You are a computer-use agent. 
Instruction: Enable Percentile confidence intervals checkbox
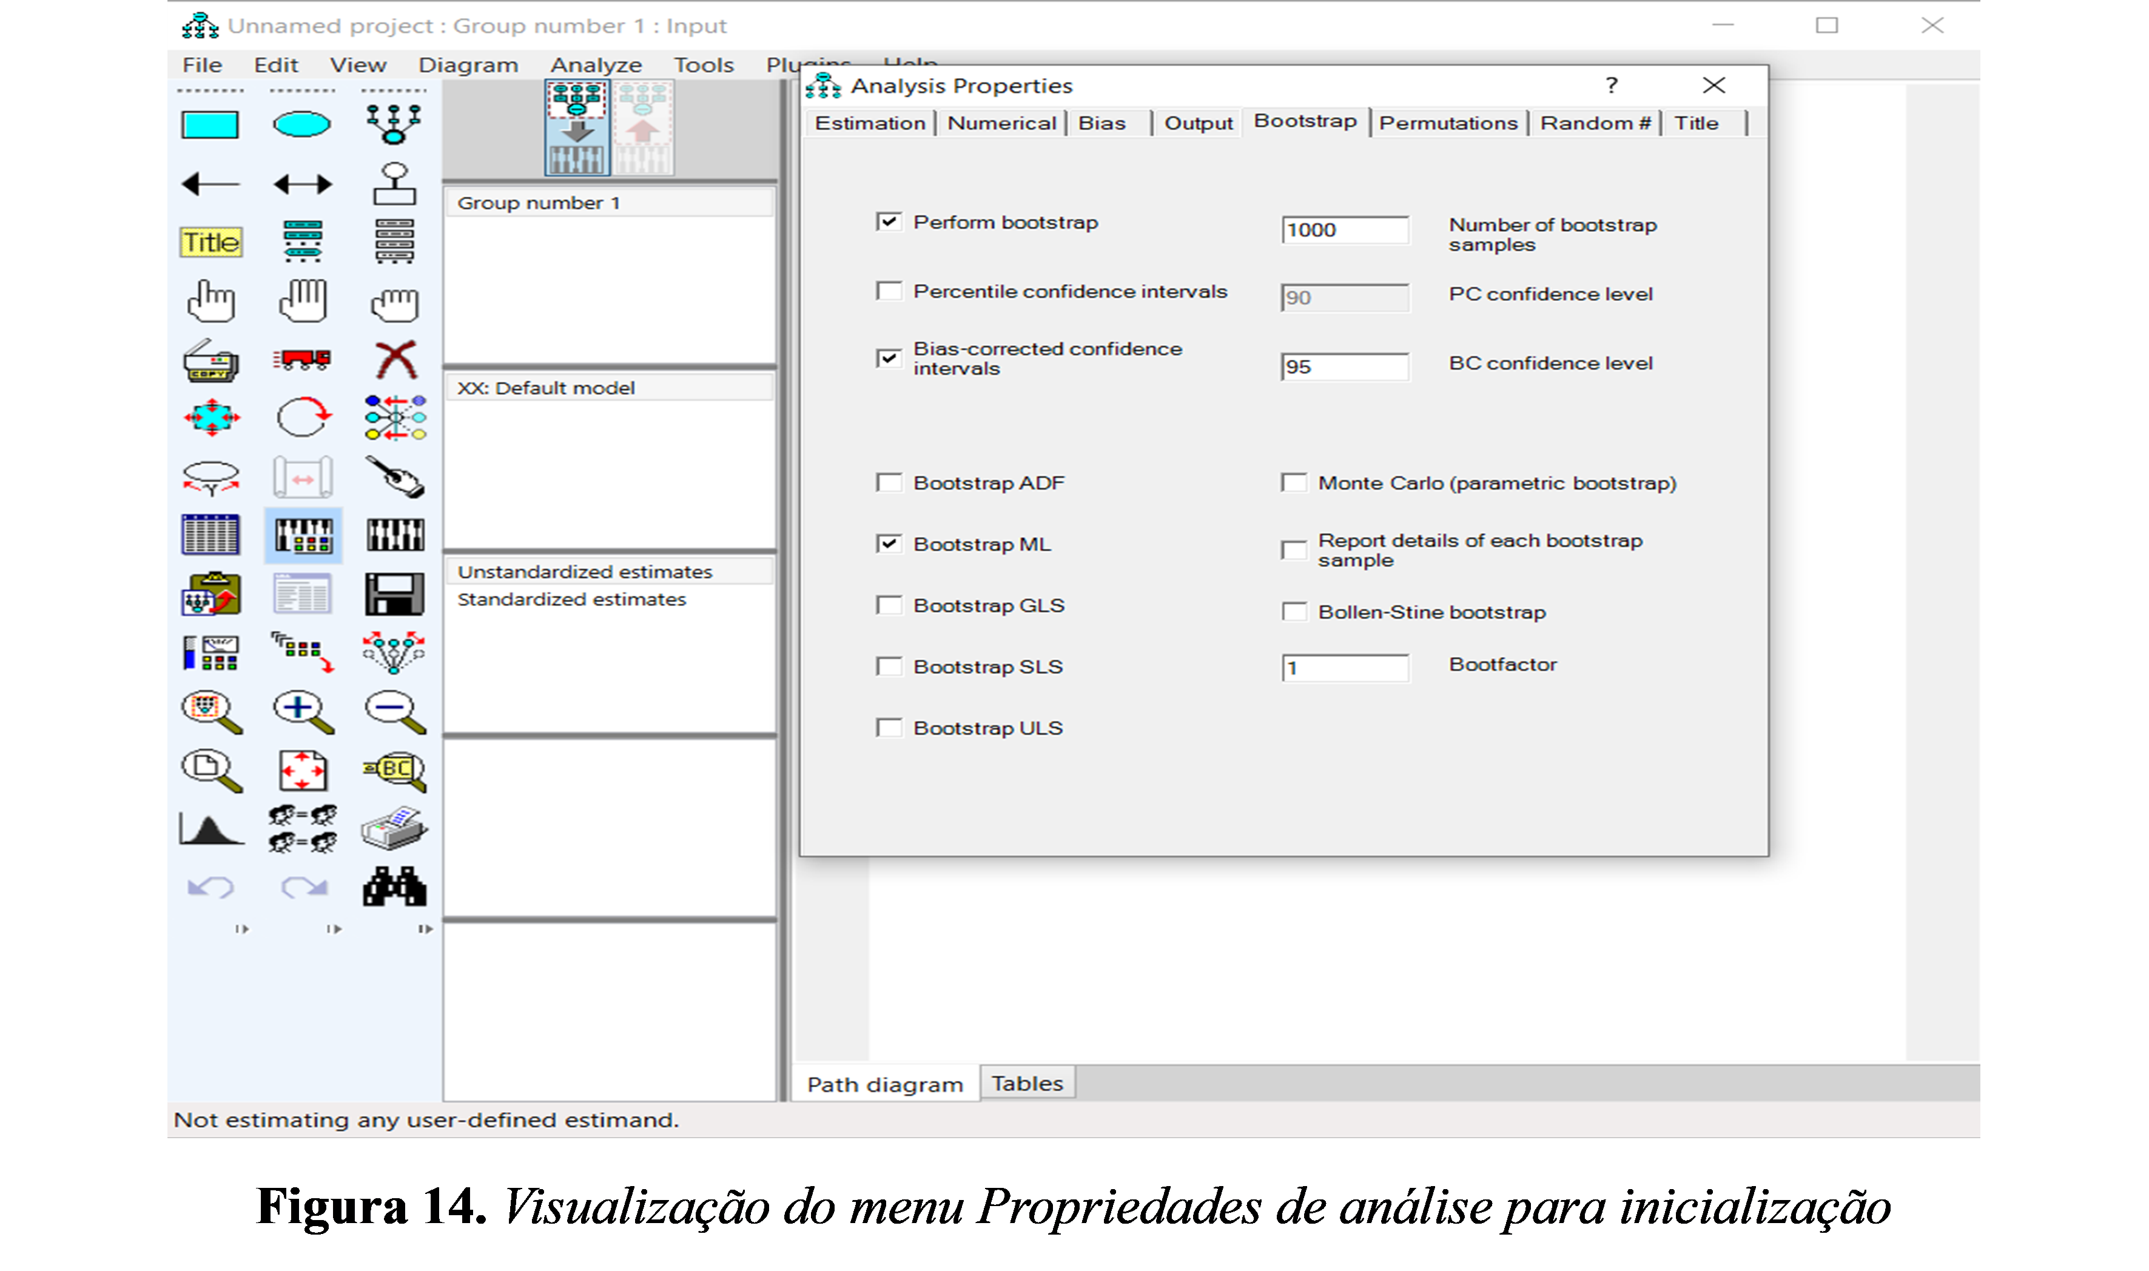click(x=889, y=292)
